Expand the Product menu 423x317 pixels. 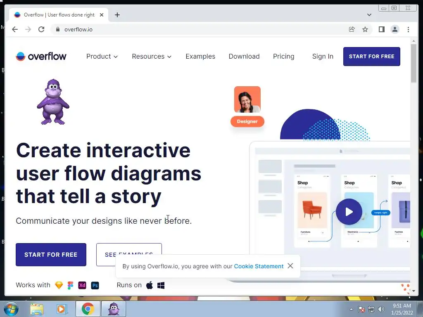[x=102, y=56]
